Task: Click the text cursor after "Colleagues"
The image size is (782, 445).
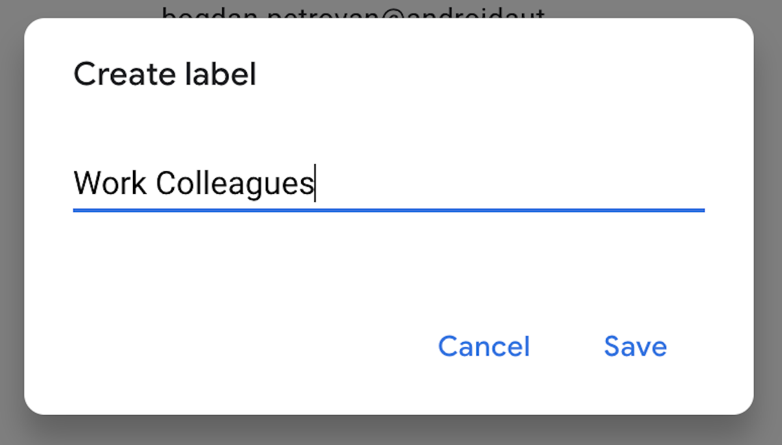Action: pos(315,183)
